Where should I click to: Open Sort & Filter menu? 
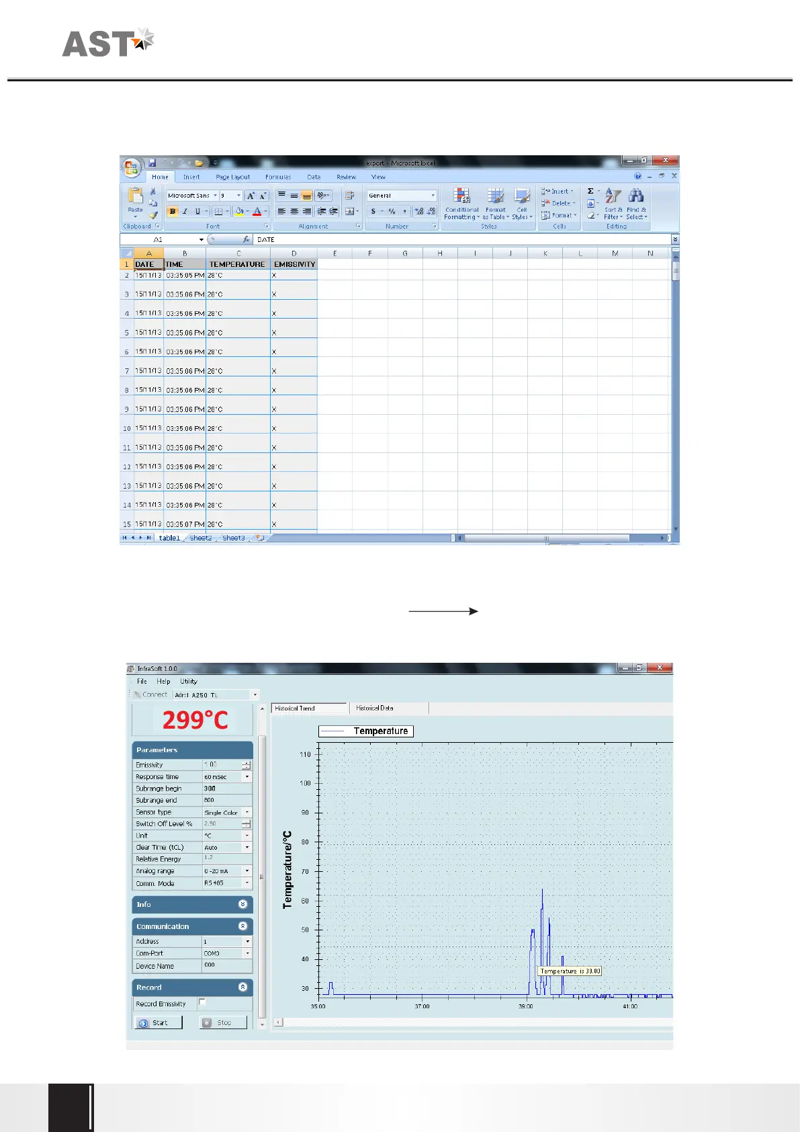pos(613,204)
